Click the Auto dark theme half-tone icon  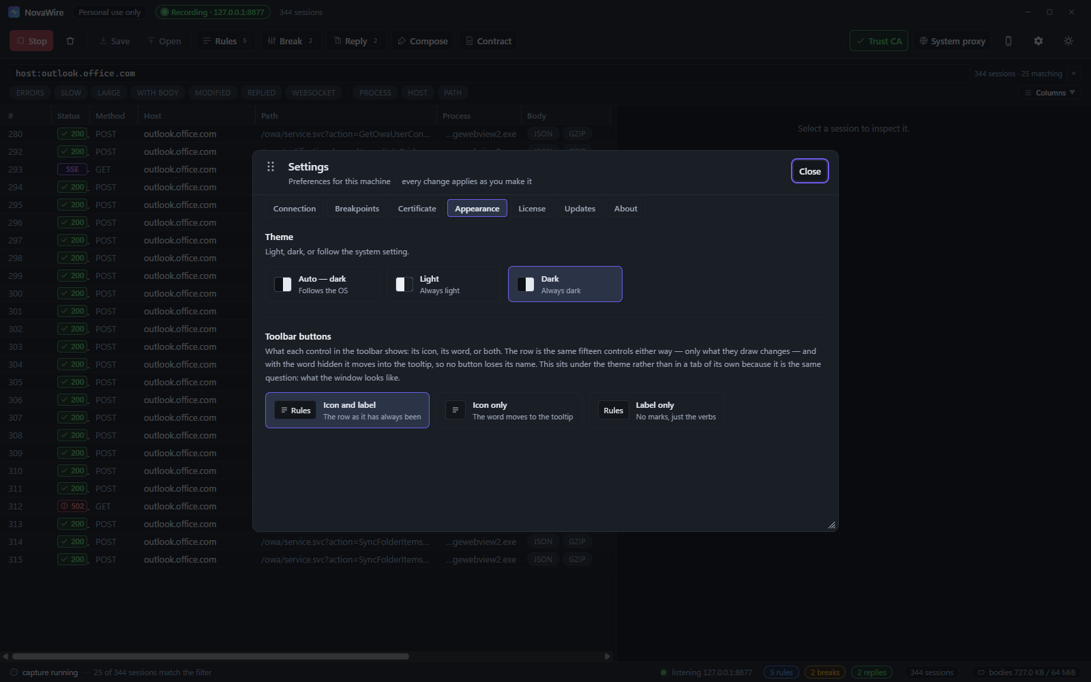[283, 284]
